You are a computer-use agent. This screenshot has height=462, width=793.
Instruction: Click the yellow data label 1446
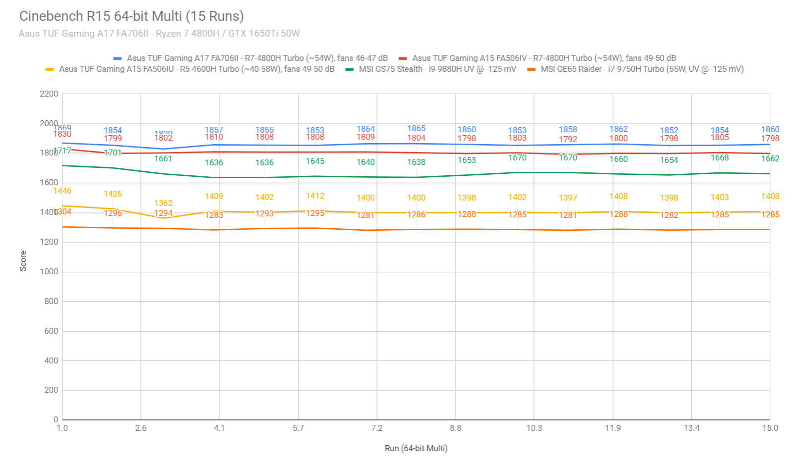[62, 191]
